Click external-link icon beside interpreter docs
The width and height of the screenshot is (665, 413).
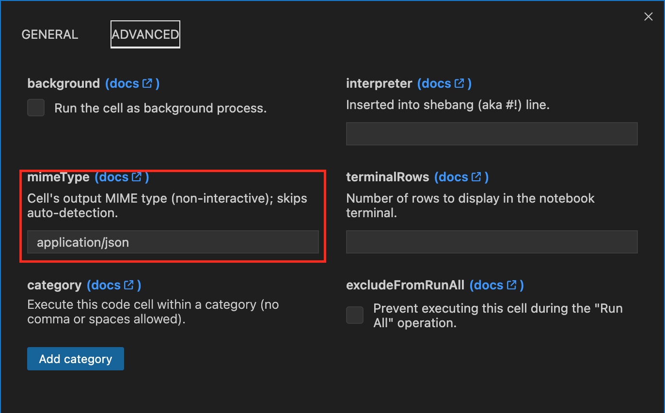[x=459, y=83]
